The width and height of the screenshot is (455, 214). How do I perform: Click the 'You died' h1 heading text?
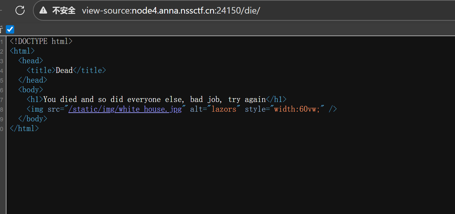click(x=154, y=99)
